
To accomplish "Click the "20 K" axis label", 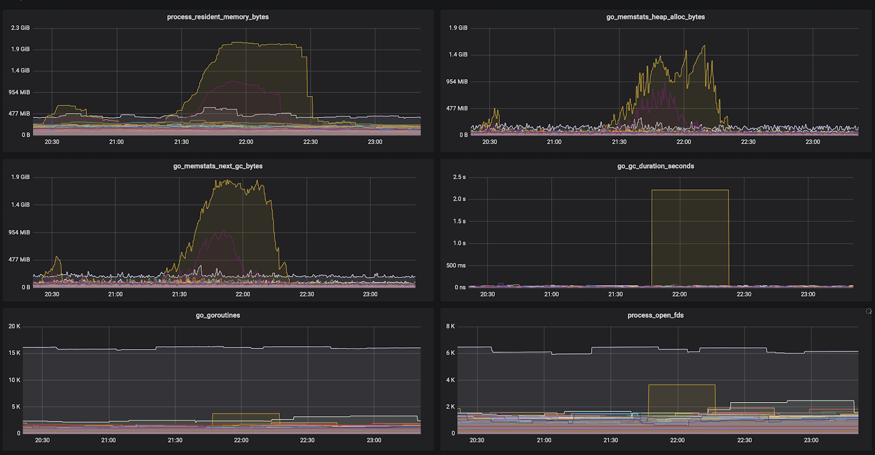I will 14,326.
